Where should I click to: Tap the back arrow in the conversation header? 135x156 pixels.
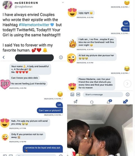[x=4, y=57]
